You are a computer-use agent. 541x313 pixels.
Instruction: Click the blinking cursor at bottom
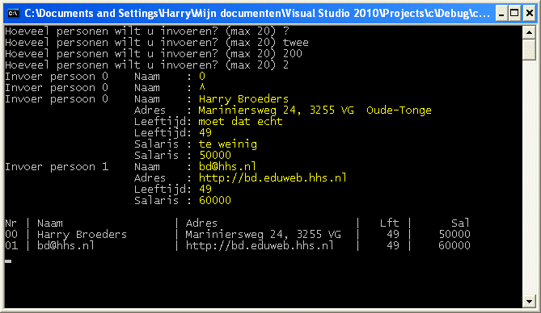tap(8, 261)
